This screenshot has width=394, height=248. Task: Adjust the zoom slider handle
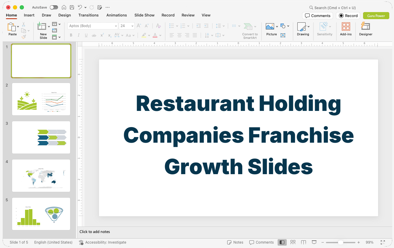(x=341, y=242)
